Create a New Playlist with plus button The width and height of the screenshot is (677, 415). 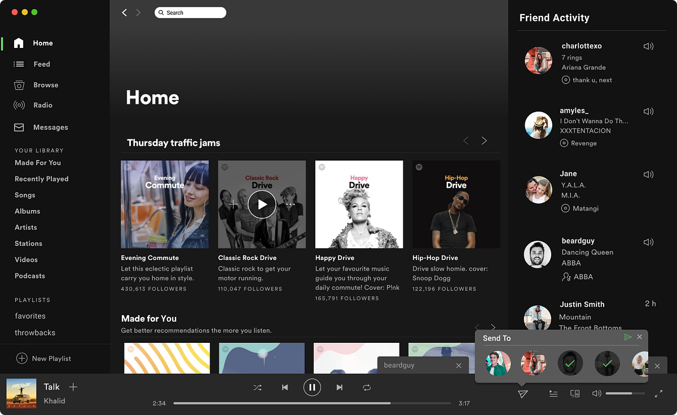pos(21,359)
